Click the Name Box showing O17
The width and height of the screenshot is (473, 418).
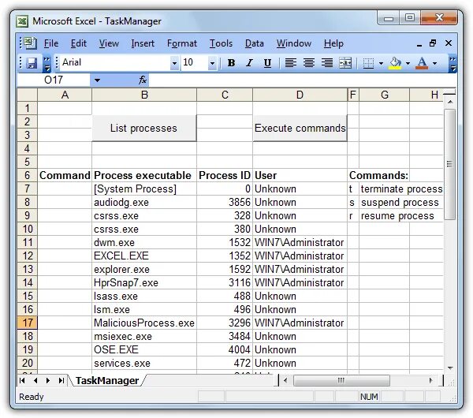point(54,80)
